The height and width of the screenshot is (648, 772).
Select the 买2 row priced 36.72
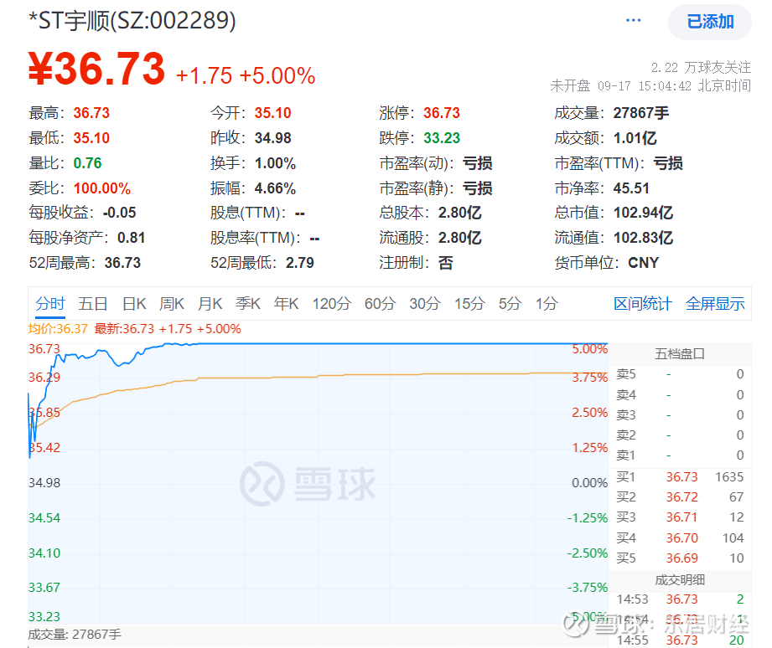coord(680,497)
